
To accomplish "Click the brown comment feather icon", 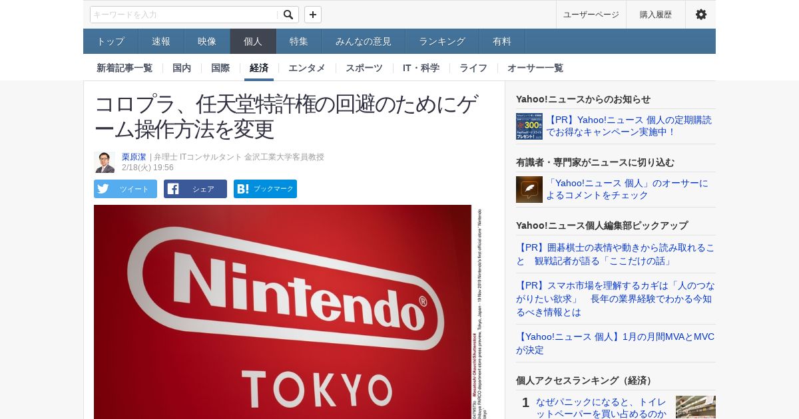I will (x=529, y=190).
